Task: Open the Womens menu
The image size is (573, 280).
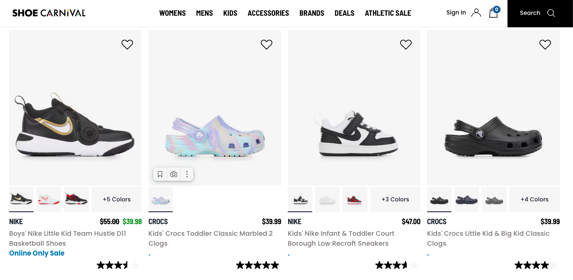Action: 172,13
